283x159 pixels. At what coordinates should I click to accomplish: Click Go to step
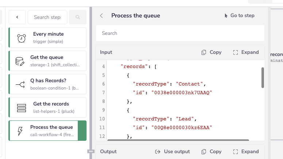[239, 16]
